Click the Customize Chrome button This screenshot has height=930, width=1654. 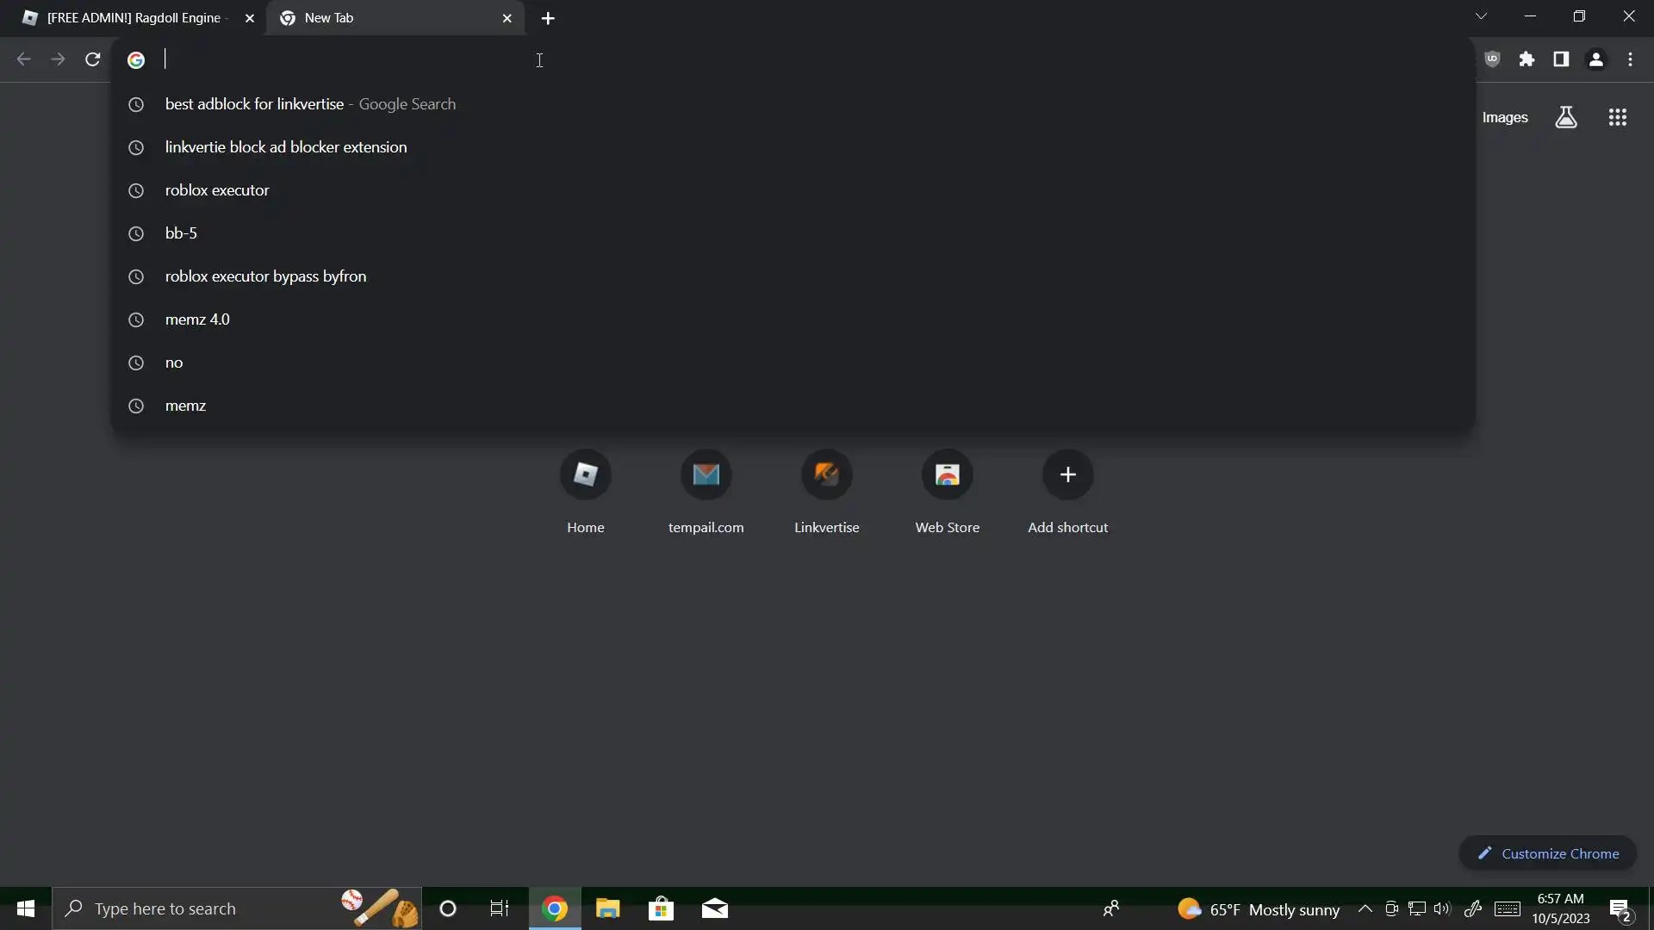coord(1548,853)
